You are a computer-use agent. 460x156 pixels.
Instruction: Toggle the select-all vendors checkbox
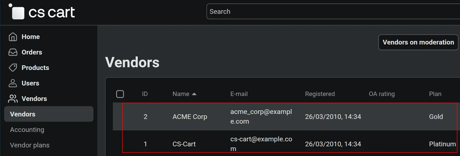click(120, 94)
